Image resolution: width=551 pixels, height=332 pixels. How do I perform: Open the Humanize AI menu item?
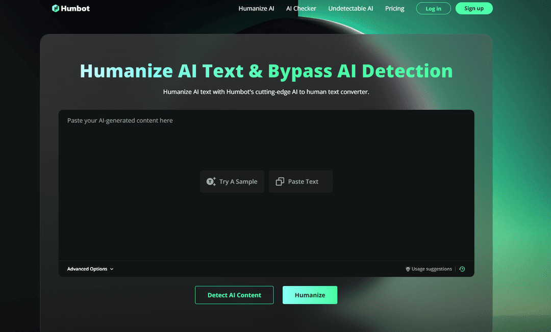tap(256, 9)
